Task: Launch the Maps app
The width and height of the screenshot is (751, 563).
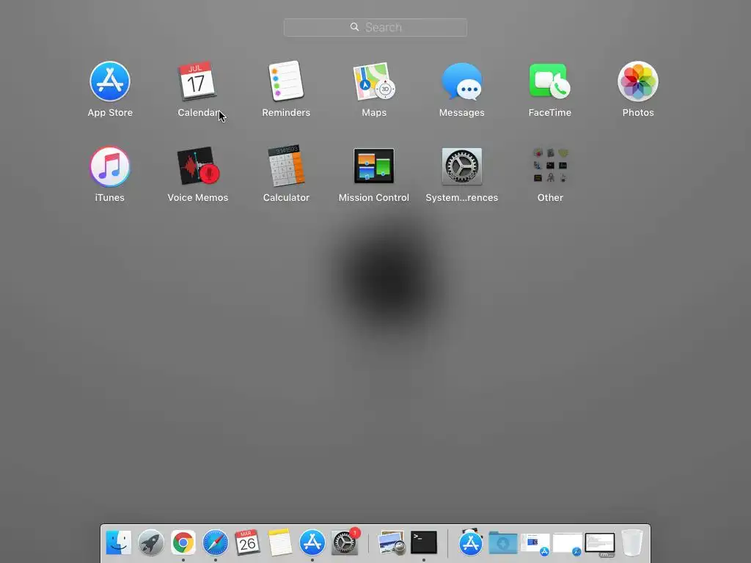Action: 373,81
